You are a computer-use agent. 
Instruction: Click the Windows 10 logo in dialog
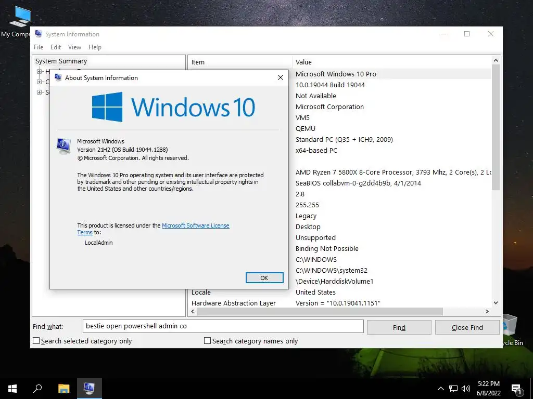click(x=173, y=107)
